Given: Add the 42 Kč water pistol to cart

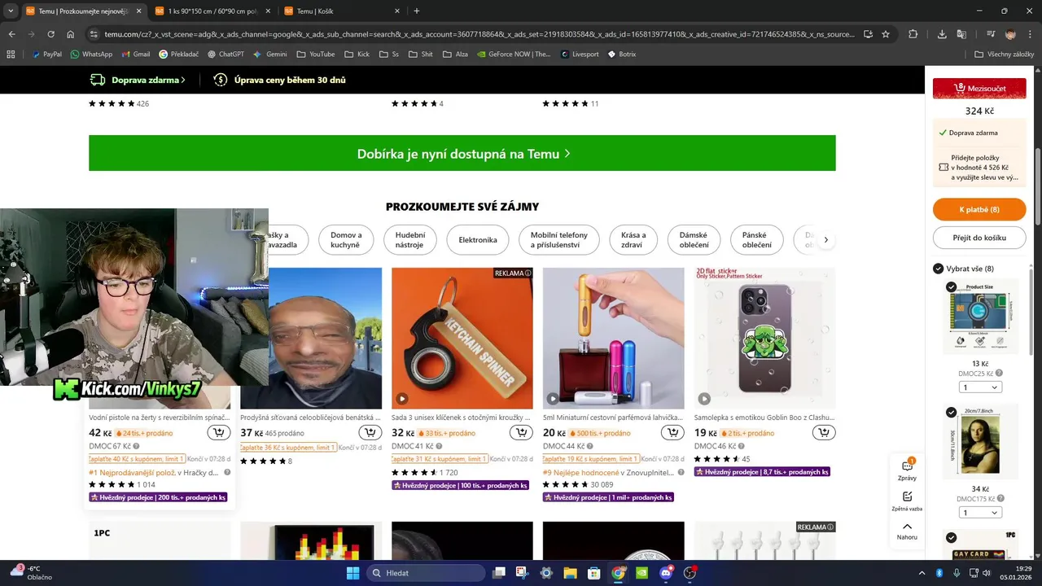Looking at the screenshot, I should [218, 432].
